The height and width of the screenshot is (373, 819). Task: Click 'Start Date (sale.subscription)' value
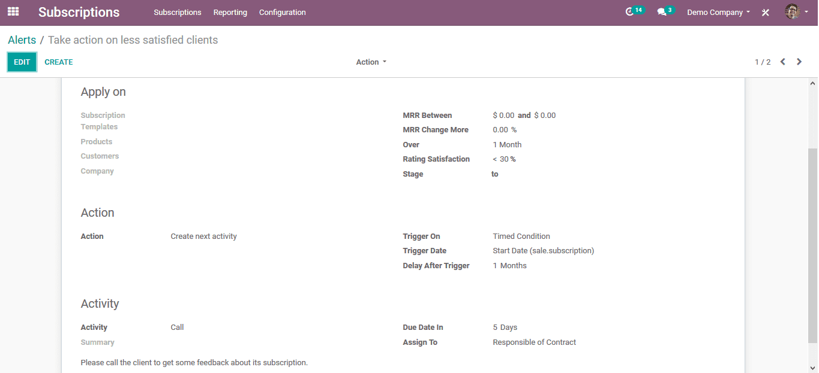pos(544,251)
